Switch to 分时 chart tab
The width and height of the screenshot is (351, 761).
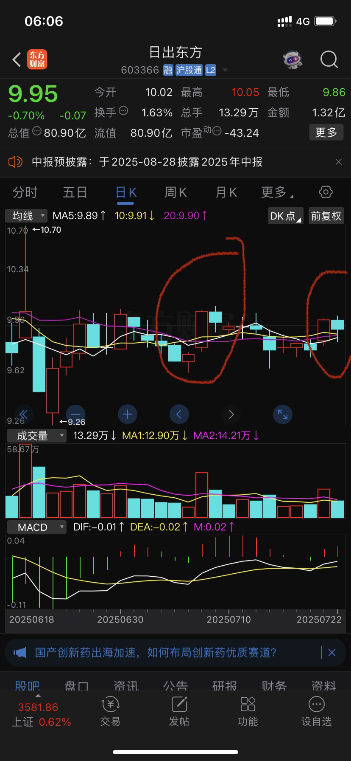(x=25, y=192)
